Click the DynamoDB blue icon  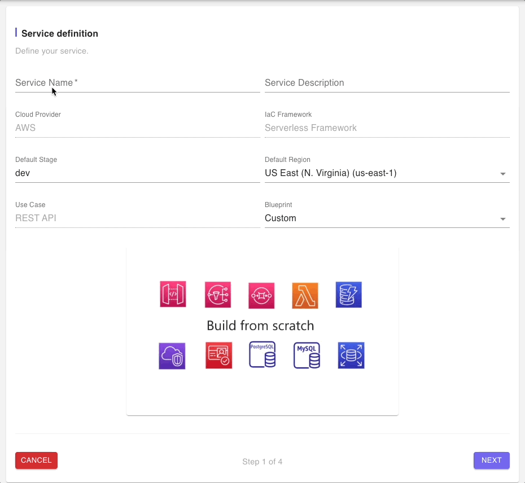[348, 295]
